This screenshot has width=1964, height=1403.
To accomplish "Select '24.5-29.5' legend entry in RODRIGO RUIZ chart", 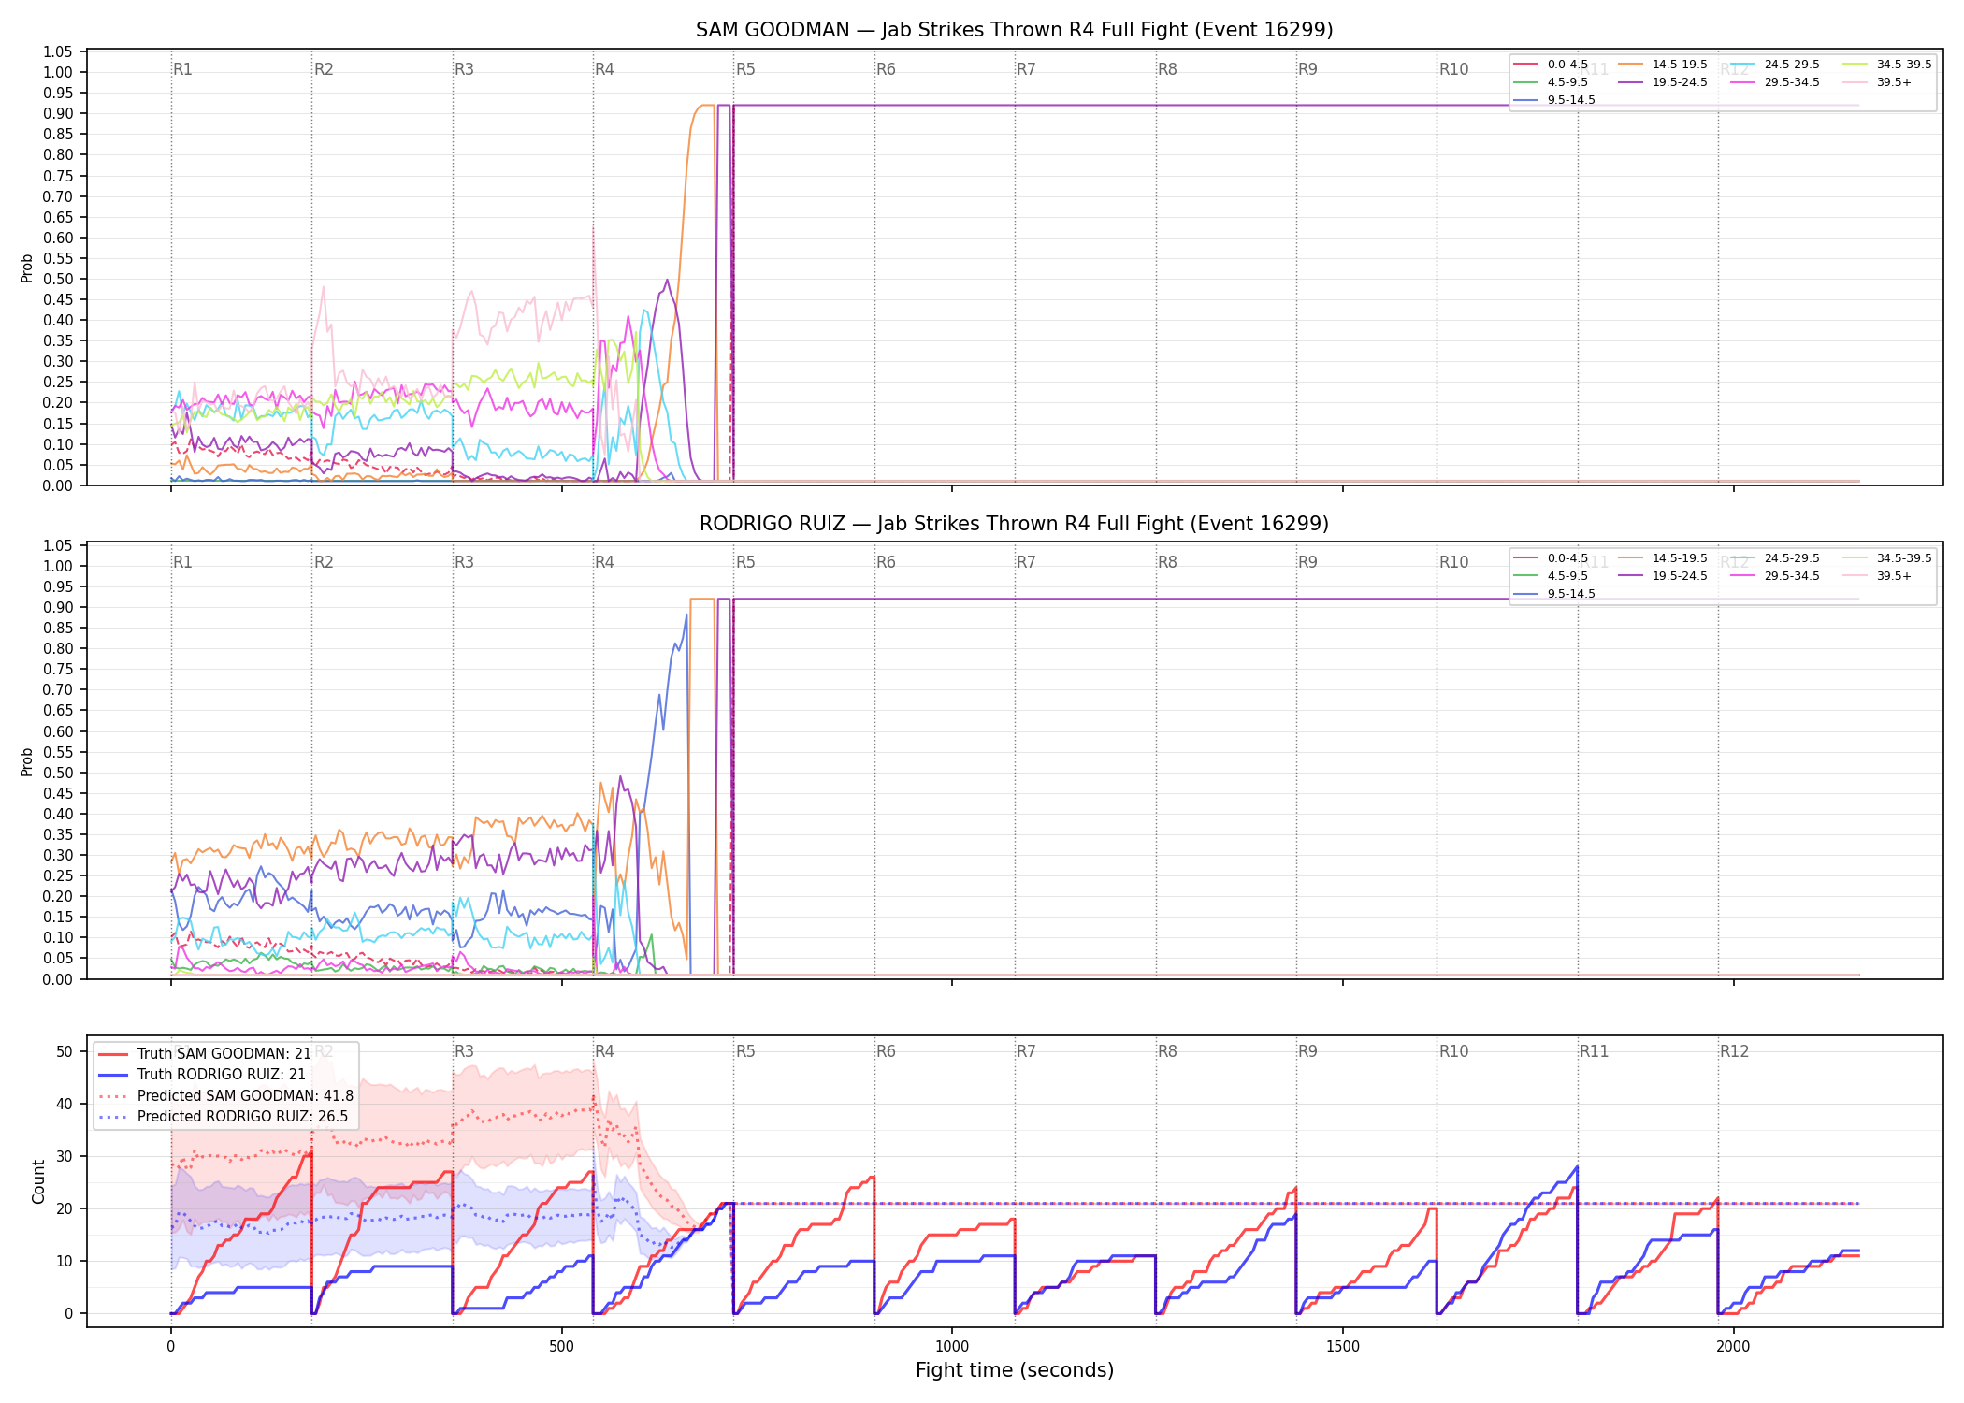I will pos(1775,558).
